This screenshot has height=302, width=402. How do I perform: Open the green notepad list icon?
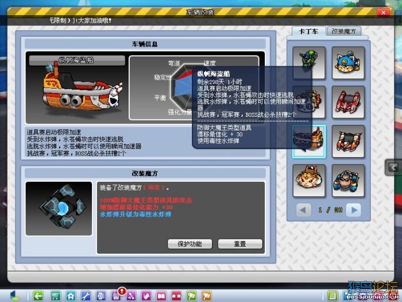point(333,296)
